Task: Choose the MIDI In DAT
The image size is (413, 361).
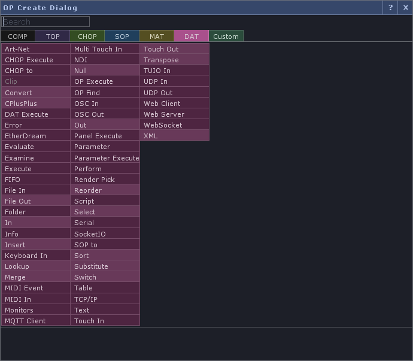Action: (x=36, y=299)
